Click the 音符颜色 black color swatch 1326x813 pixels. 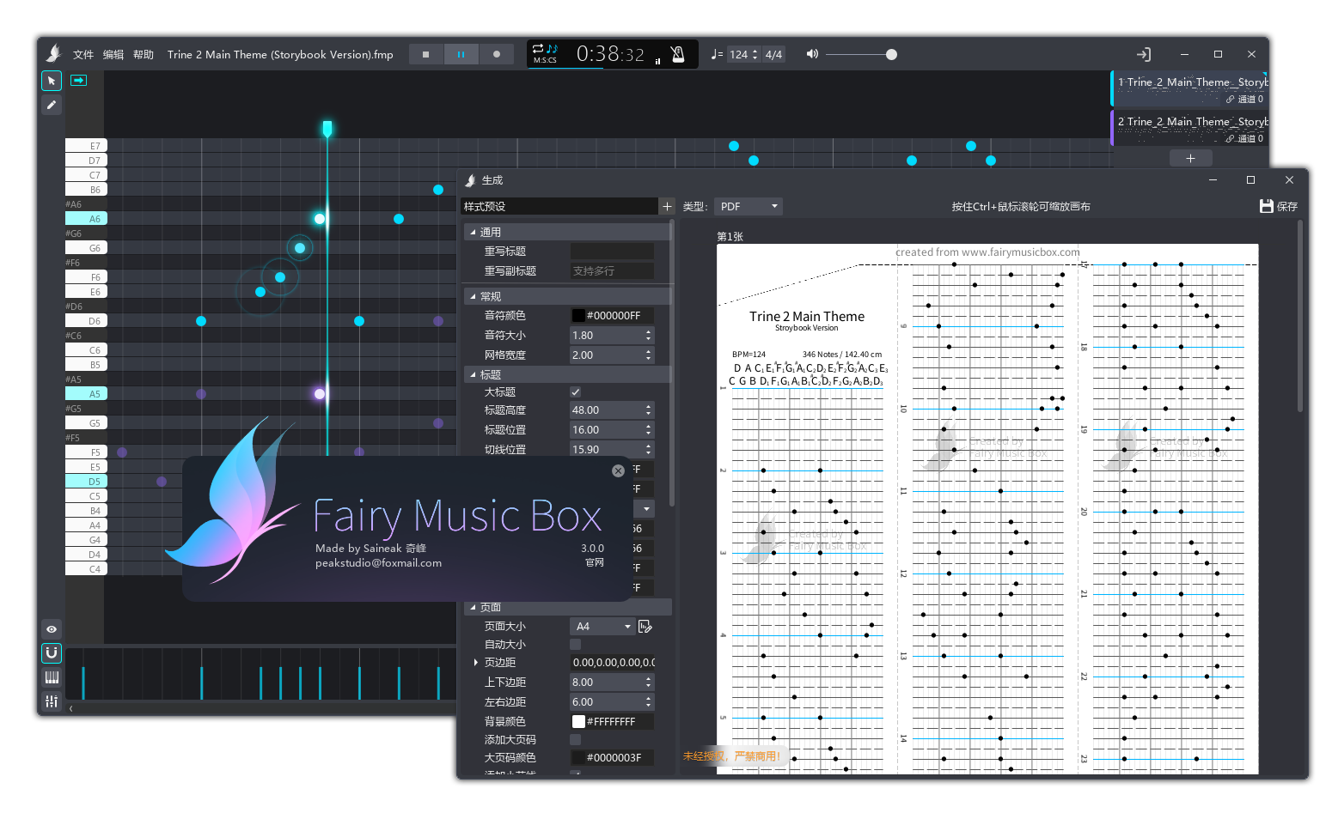pos(578,316)
